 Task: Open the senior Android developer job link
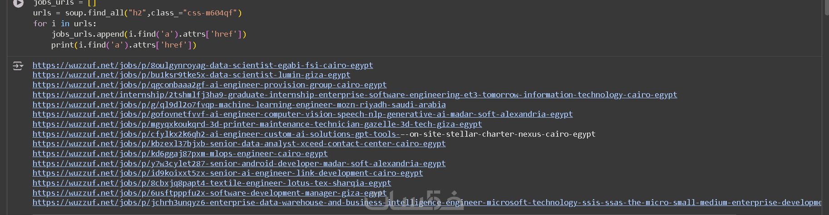239,163
